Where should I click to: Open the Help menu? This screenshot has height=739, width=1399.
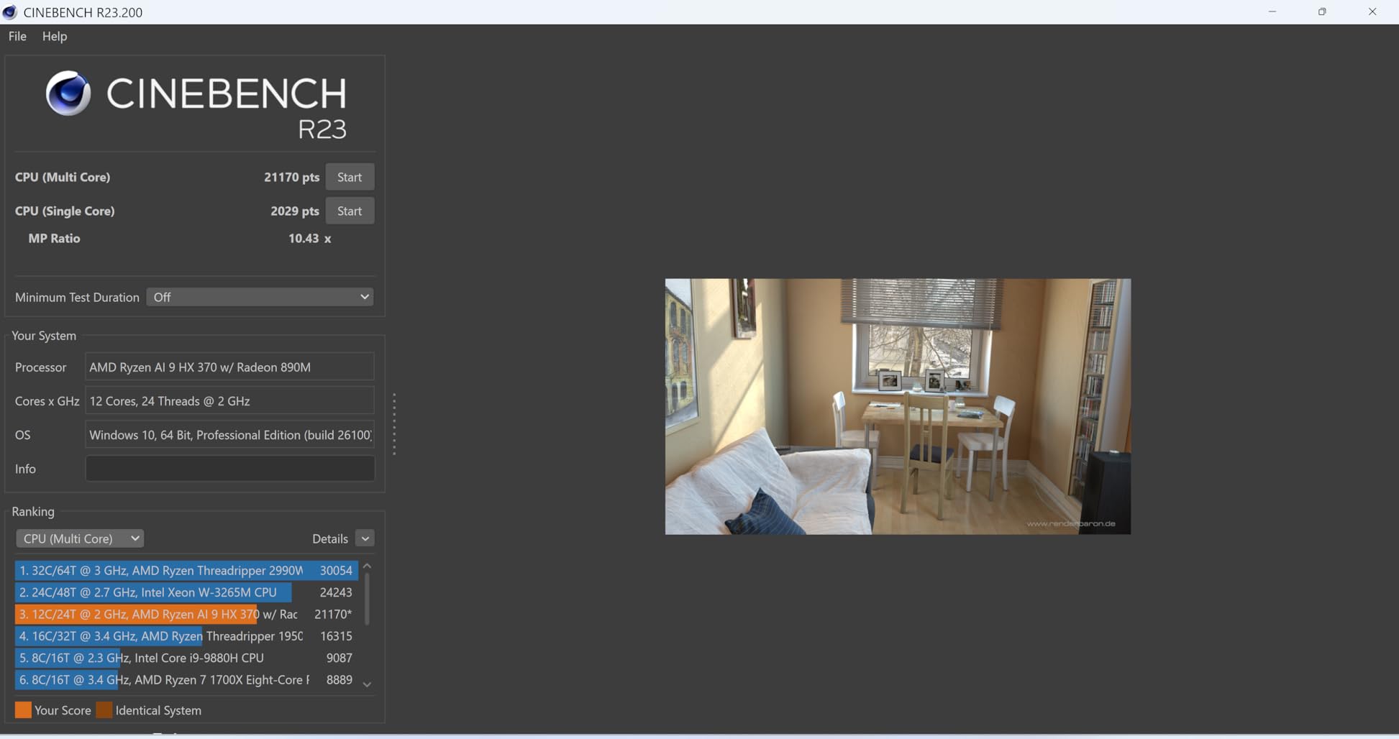[x=55, y=36]
